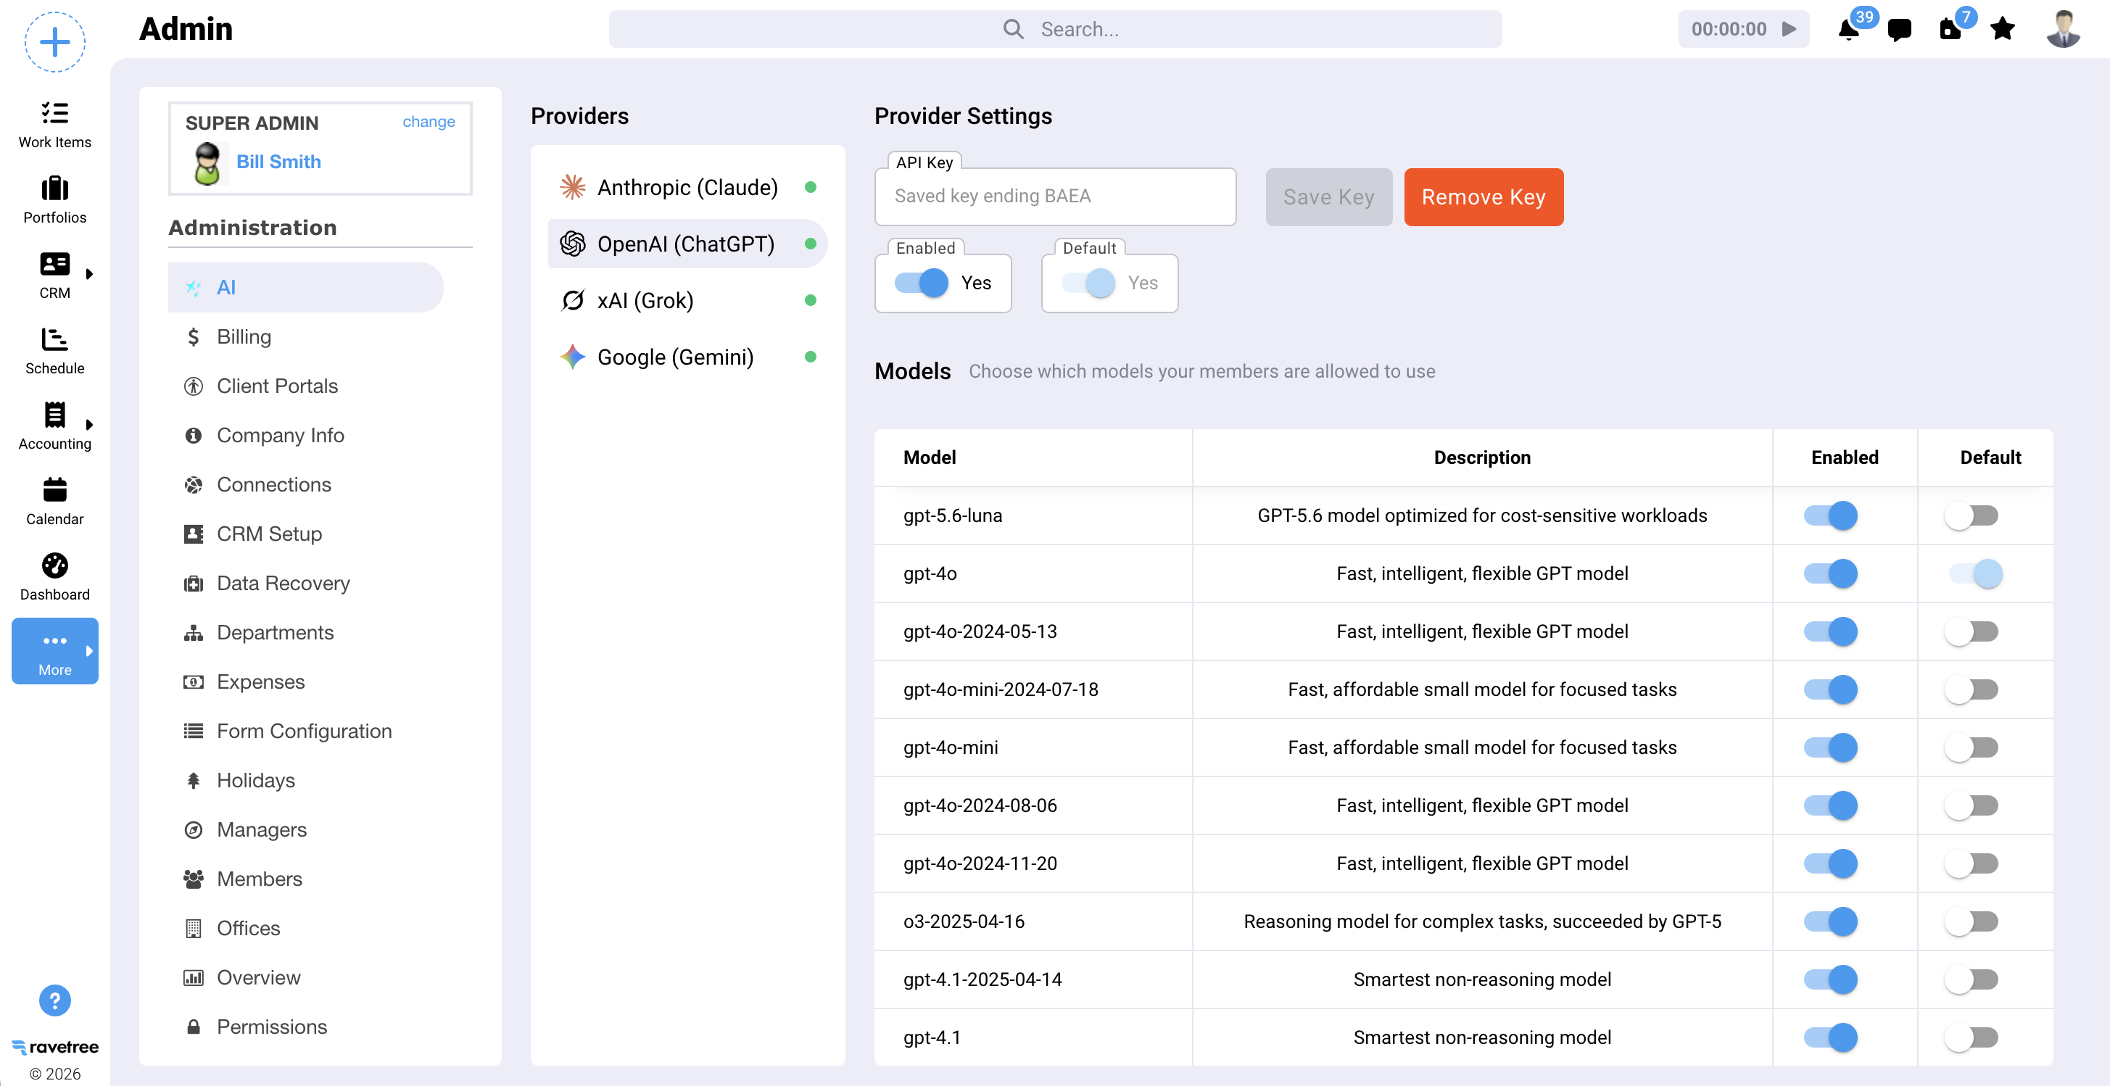Select the AI administration item

pos(305,288)
